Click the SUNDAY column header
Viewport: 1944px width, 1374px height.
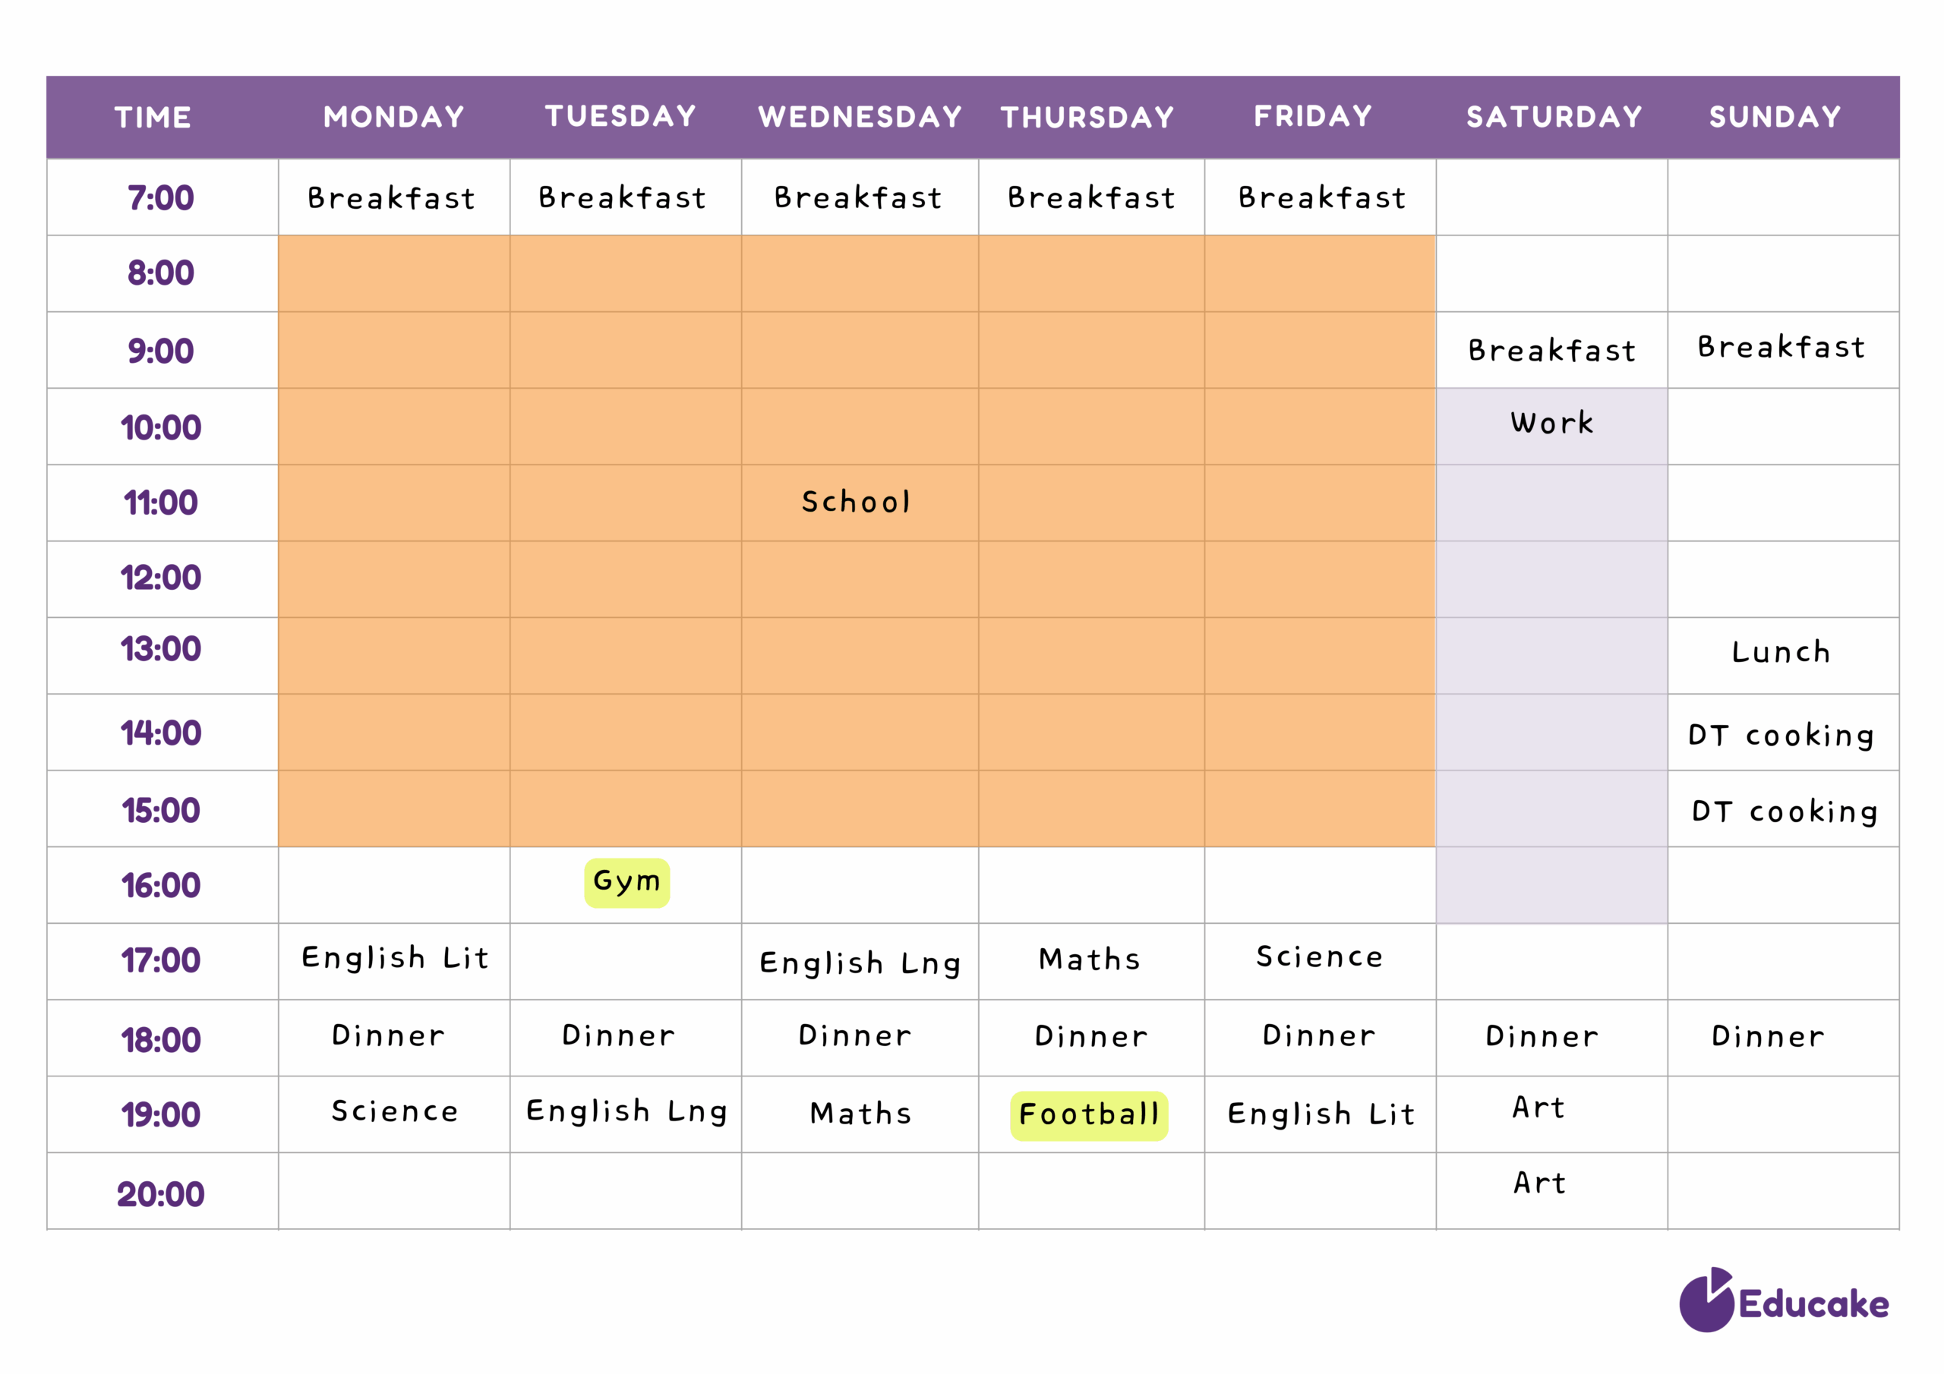click(1775, 117)
